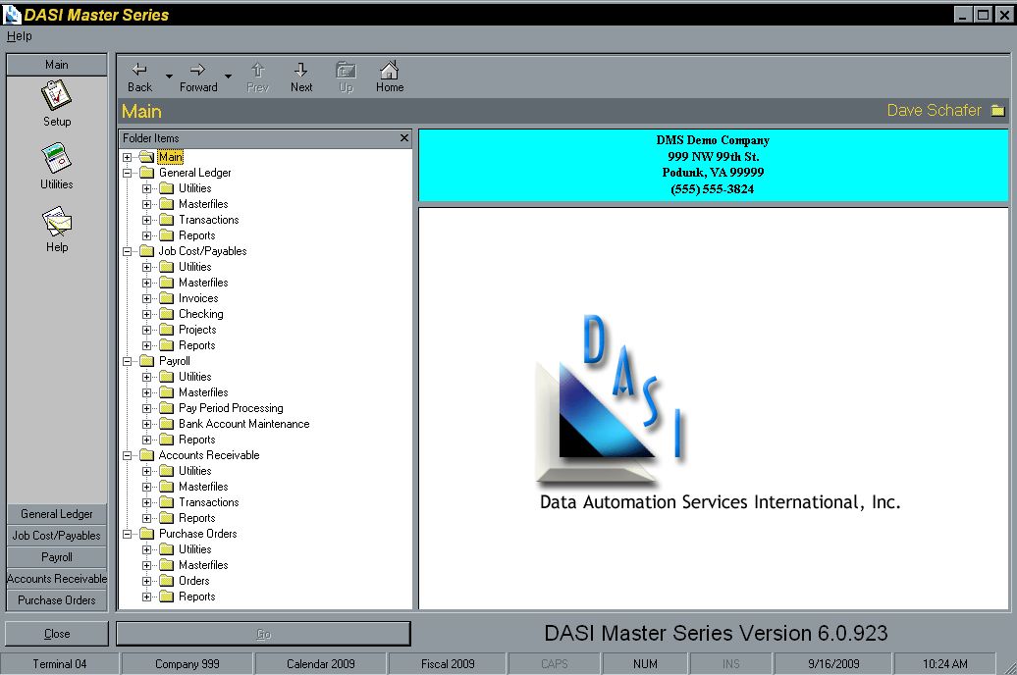Expand the Main tree node

(128, 157)
